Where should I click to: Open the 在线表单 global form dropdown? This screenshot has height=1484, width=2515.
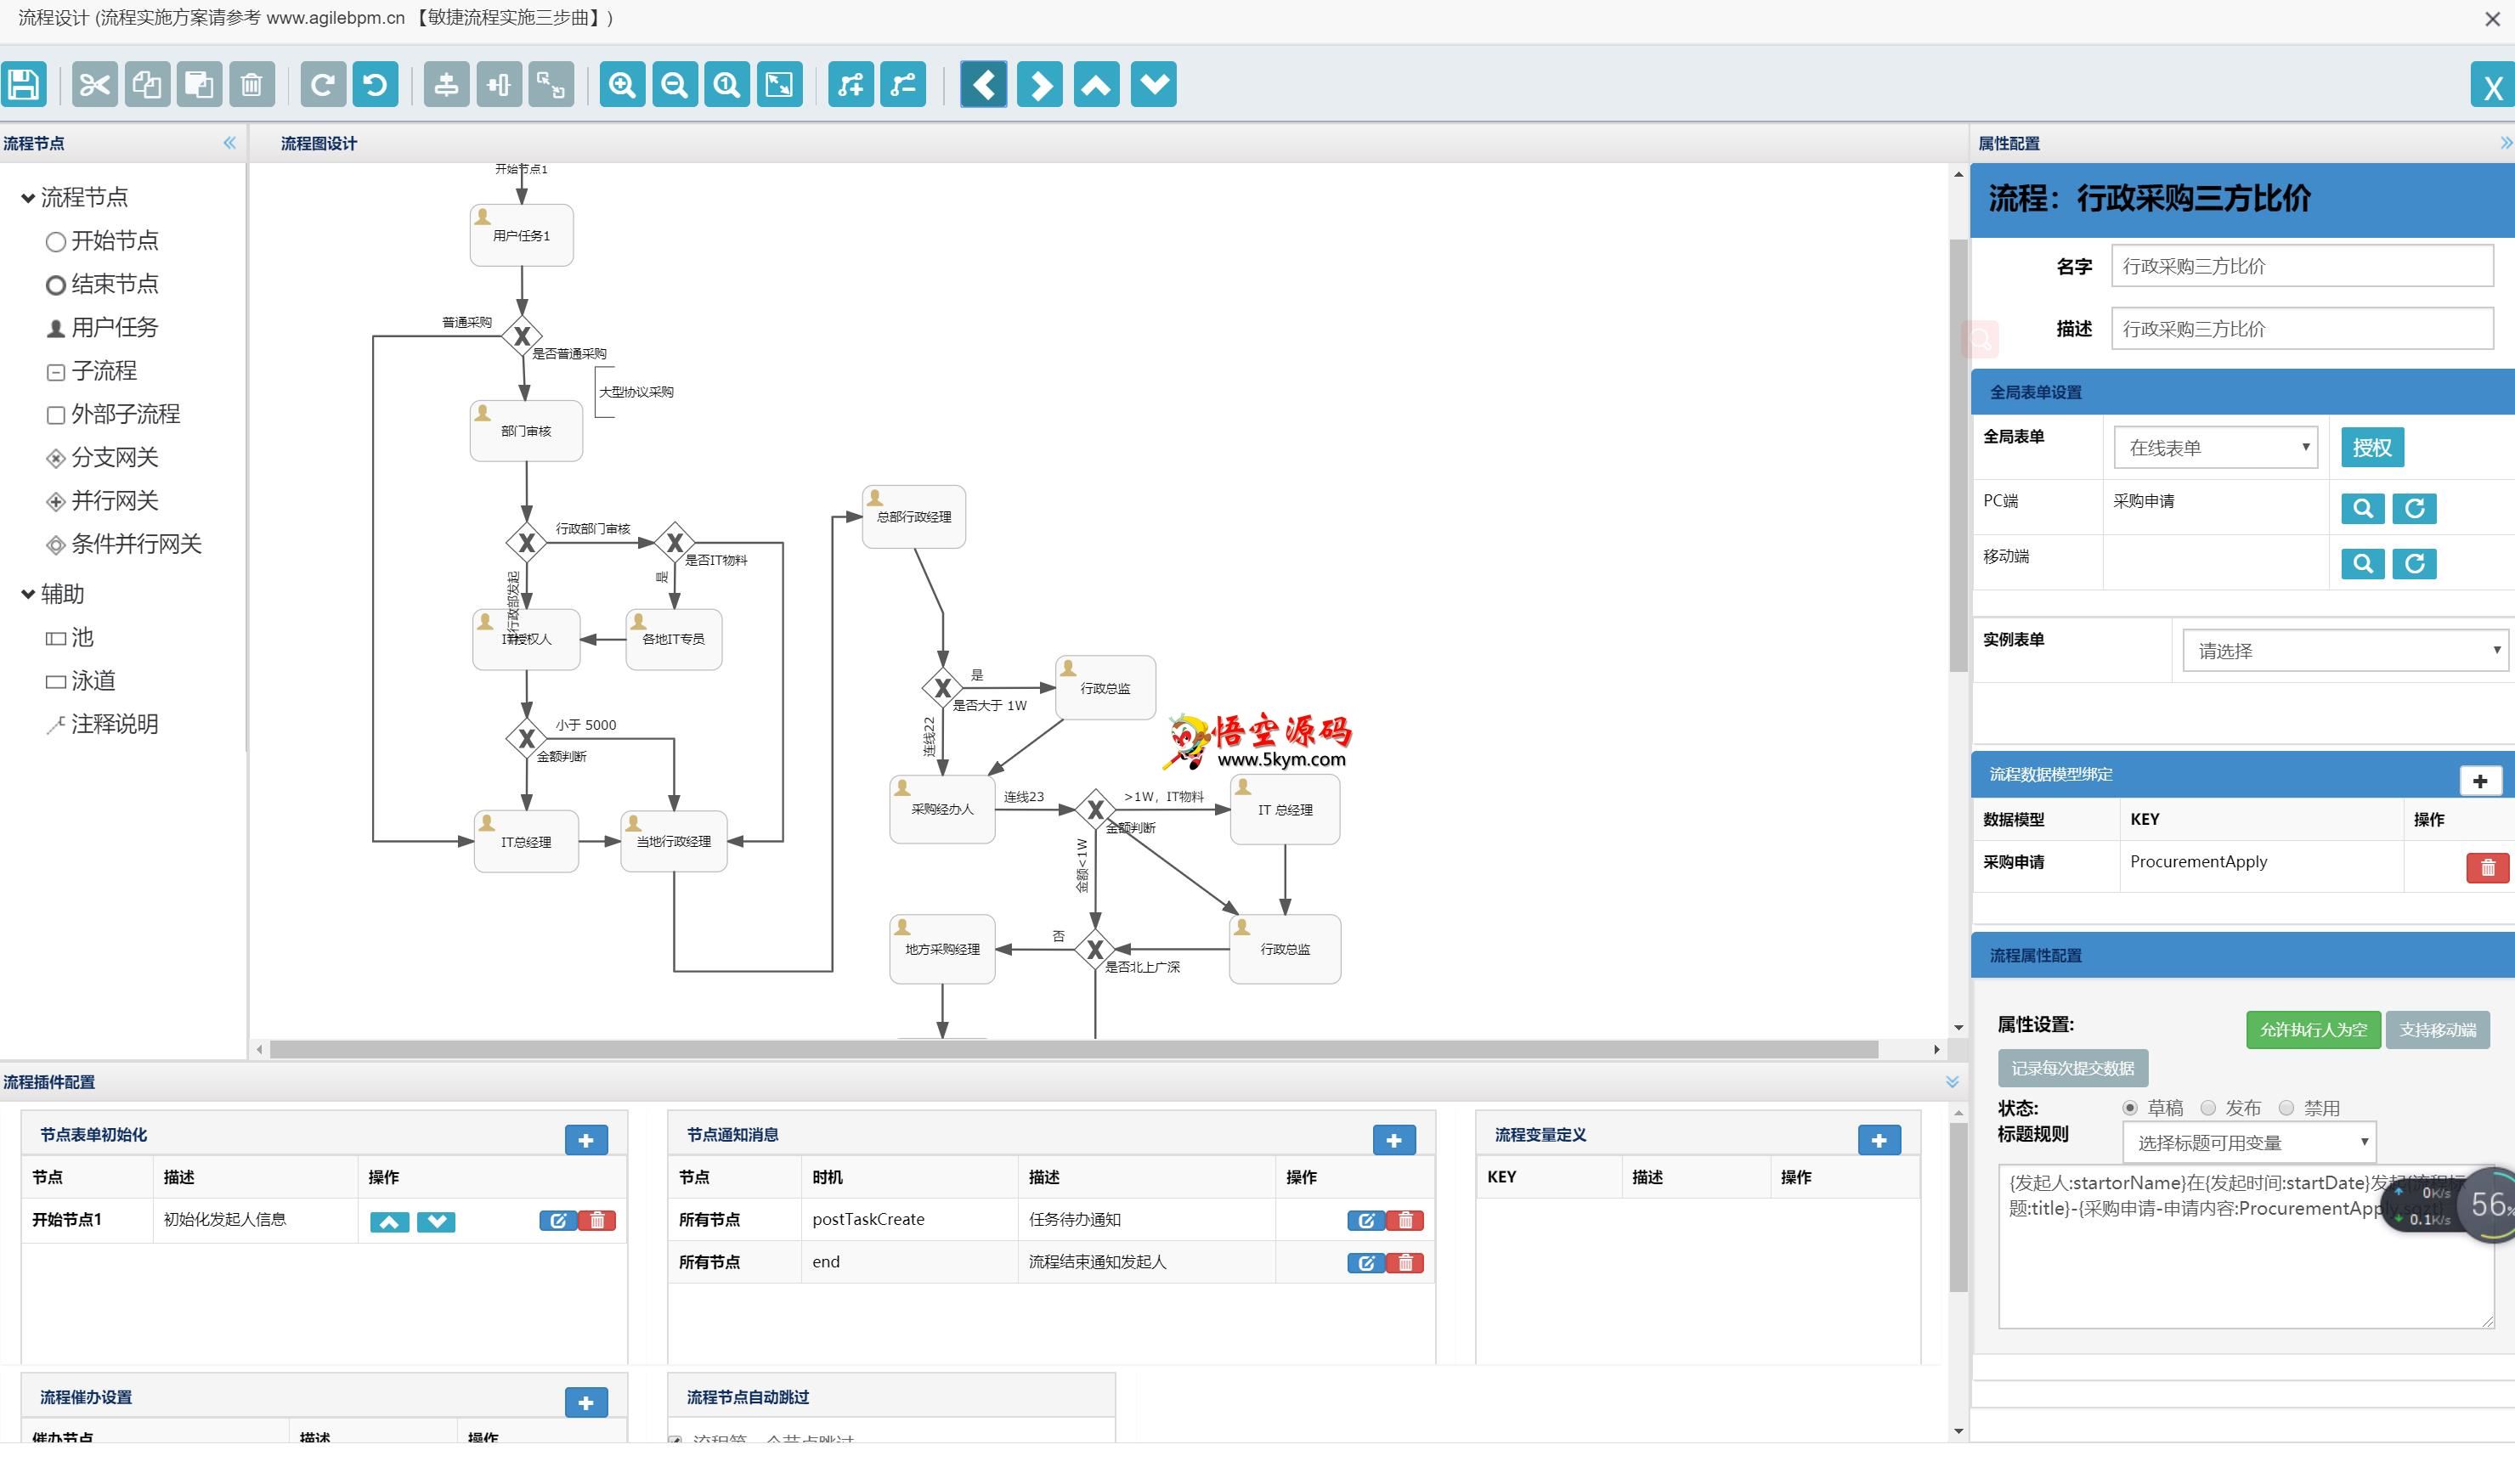2216,448
